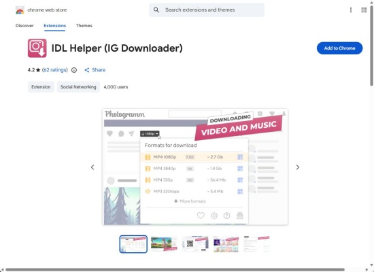Go to the next screenshot arrow
374x272 pixels.
click(x=298, y=167)
